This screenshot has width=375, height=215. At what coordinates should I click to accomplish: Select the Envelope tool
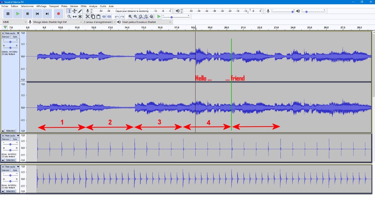click(x=74, y=11)
